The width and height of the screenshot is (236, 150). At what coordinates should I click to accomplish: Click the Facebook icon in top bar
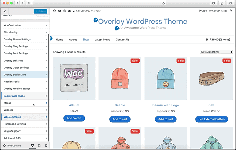(x=55, y=11)
